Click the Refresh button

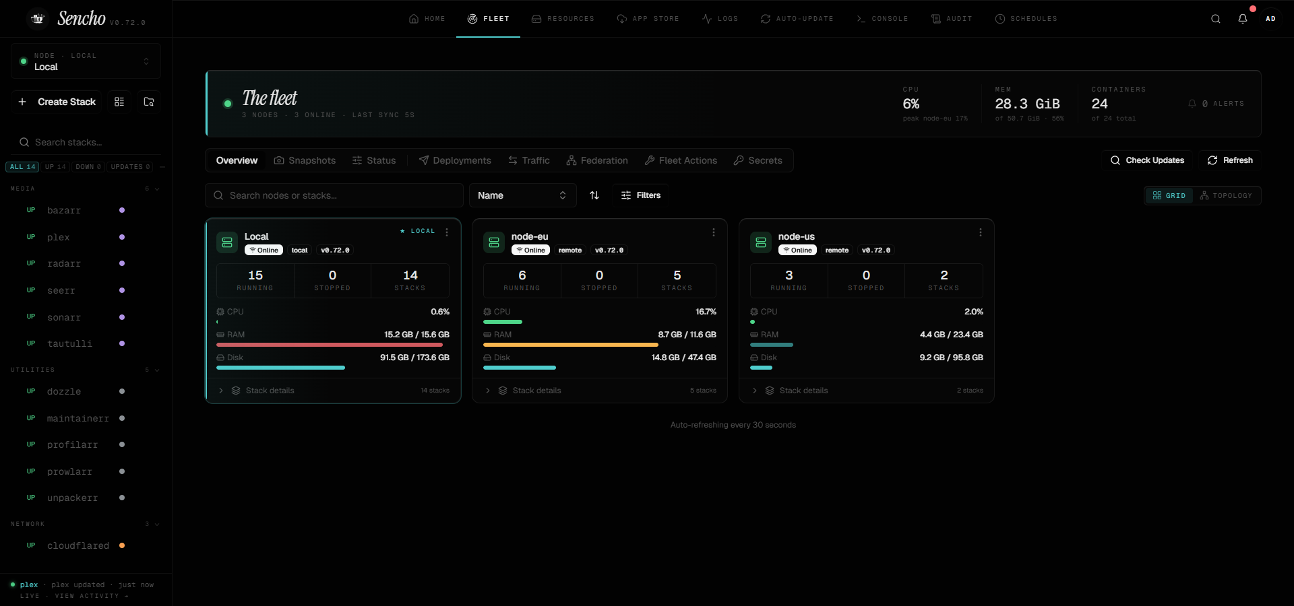(x=1230, y=160)
